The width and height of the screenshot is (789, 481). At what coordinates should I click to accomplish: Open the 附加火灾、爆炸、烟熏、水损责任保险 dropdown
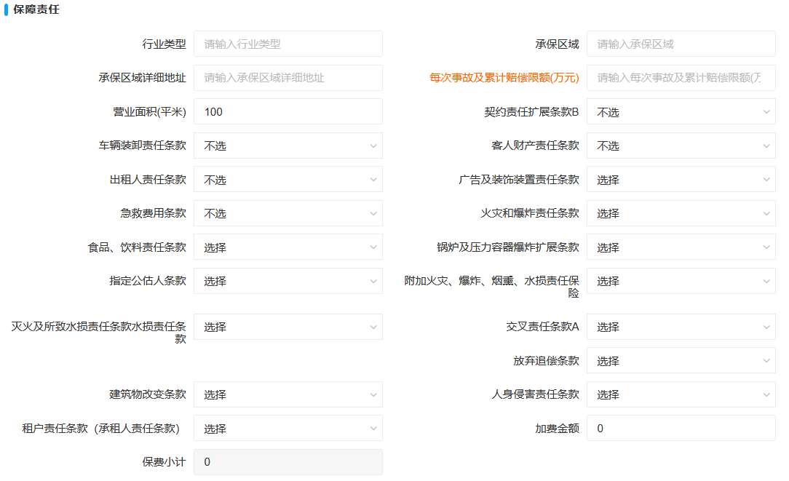pyautogui.click(x=681, y=281)
